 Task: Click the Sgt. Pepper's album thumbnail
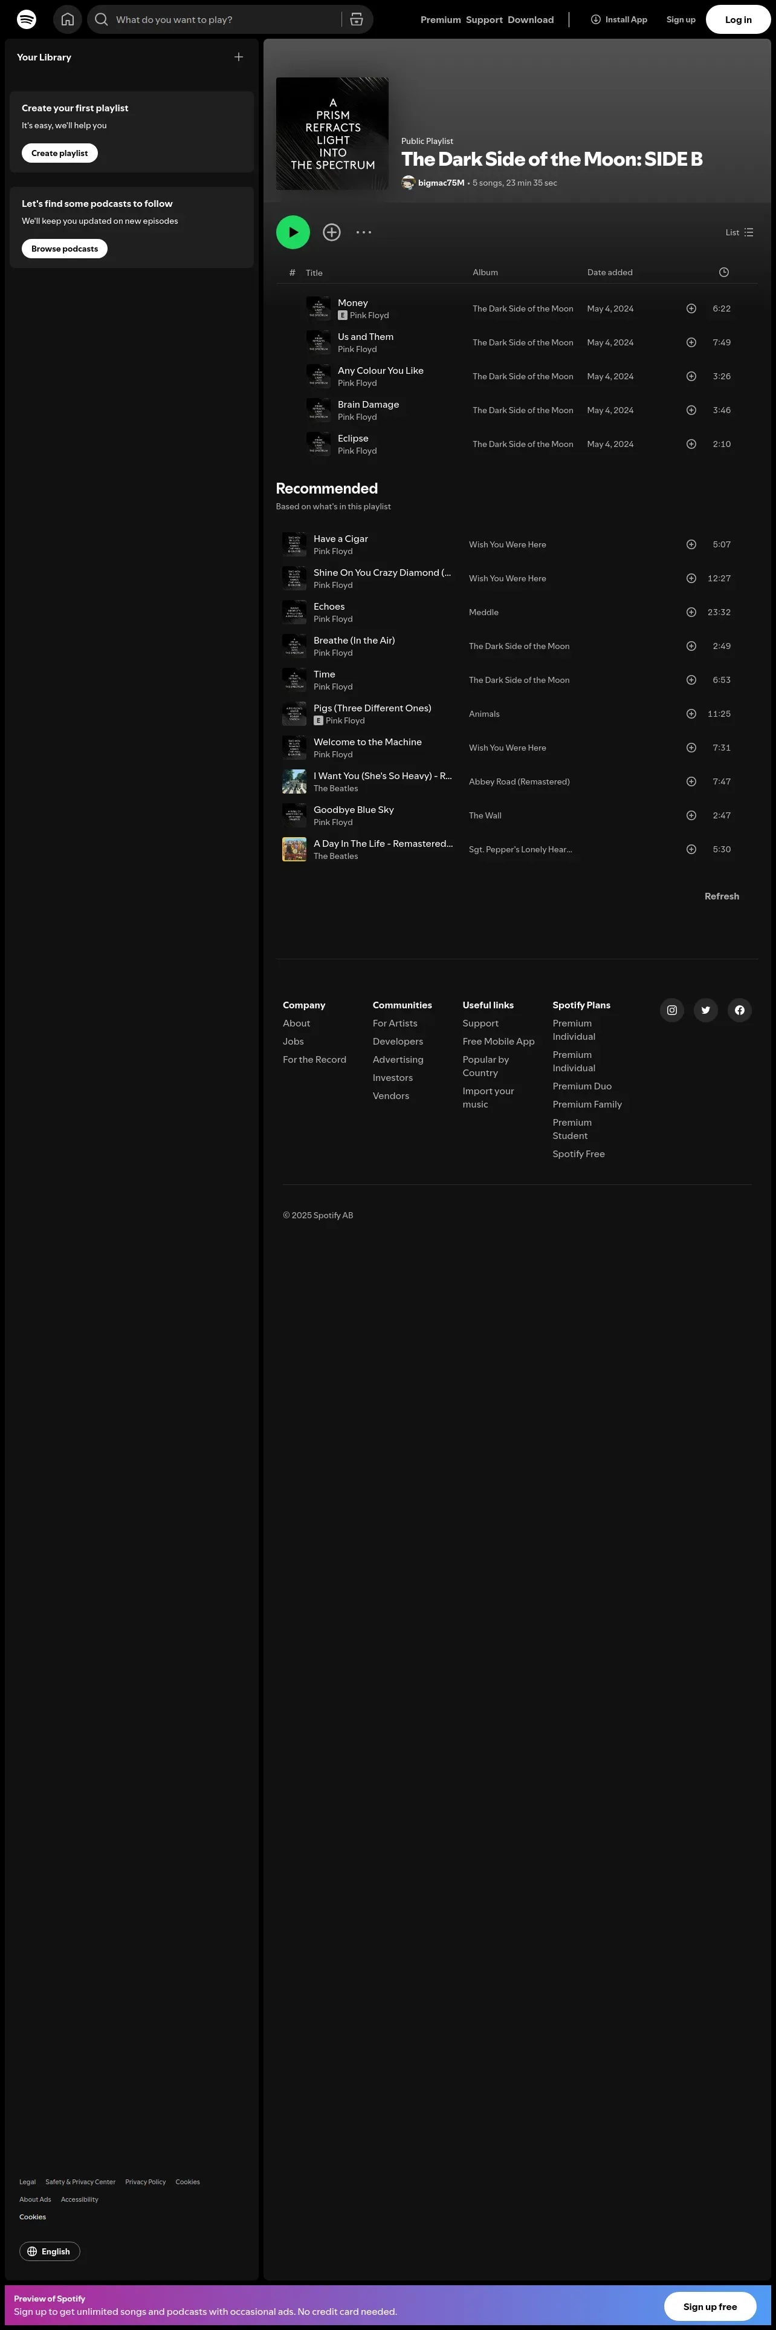pos(294,849)
